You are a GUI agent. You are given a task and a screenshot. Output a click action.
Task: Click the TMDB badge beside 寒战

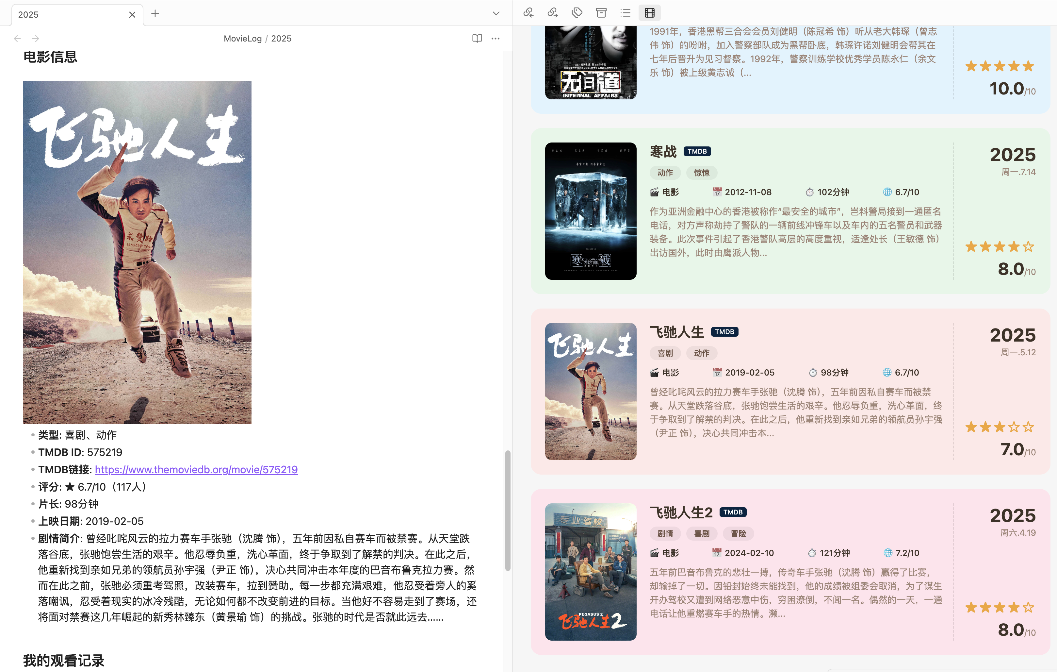(x=697, y=152)
